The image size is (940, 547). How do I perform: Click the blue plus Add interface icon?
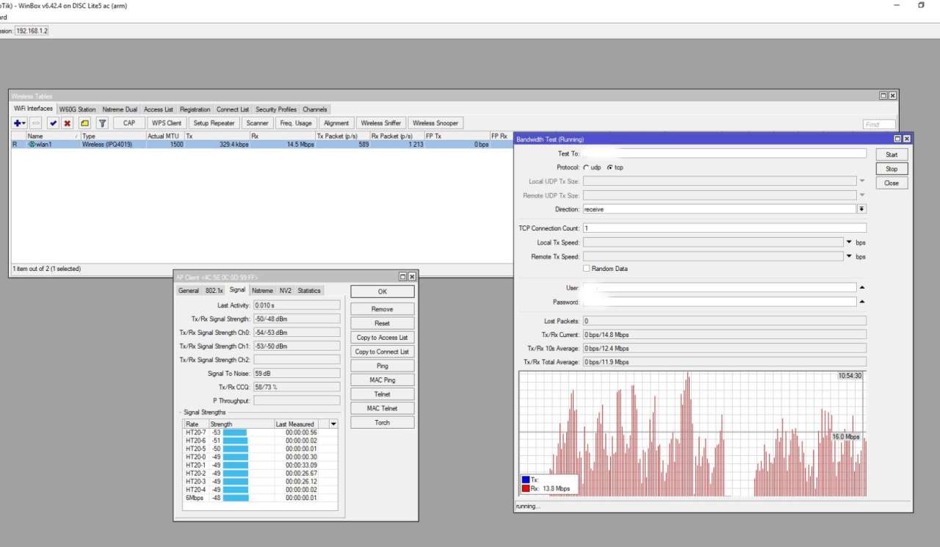18,123
